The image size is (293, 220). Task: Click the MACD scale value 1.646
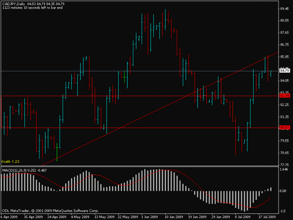(284, 169)
